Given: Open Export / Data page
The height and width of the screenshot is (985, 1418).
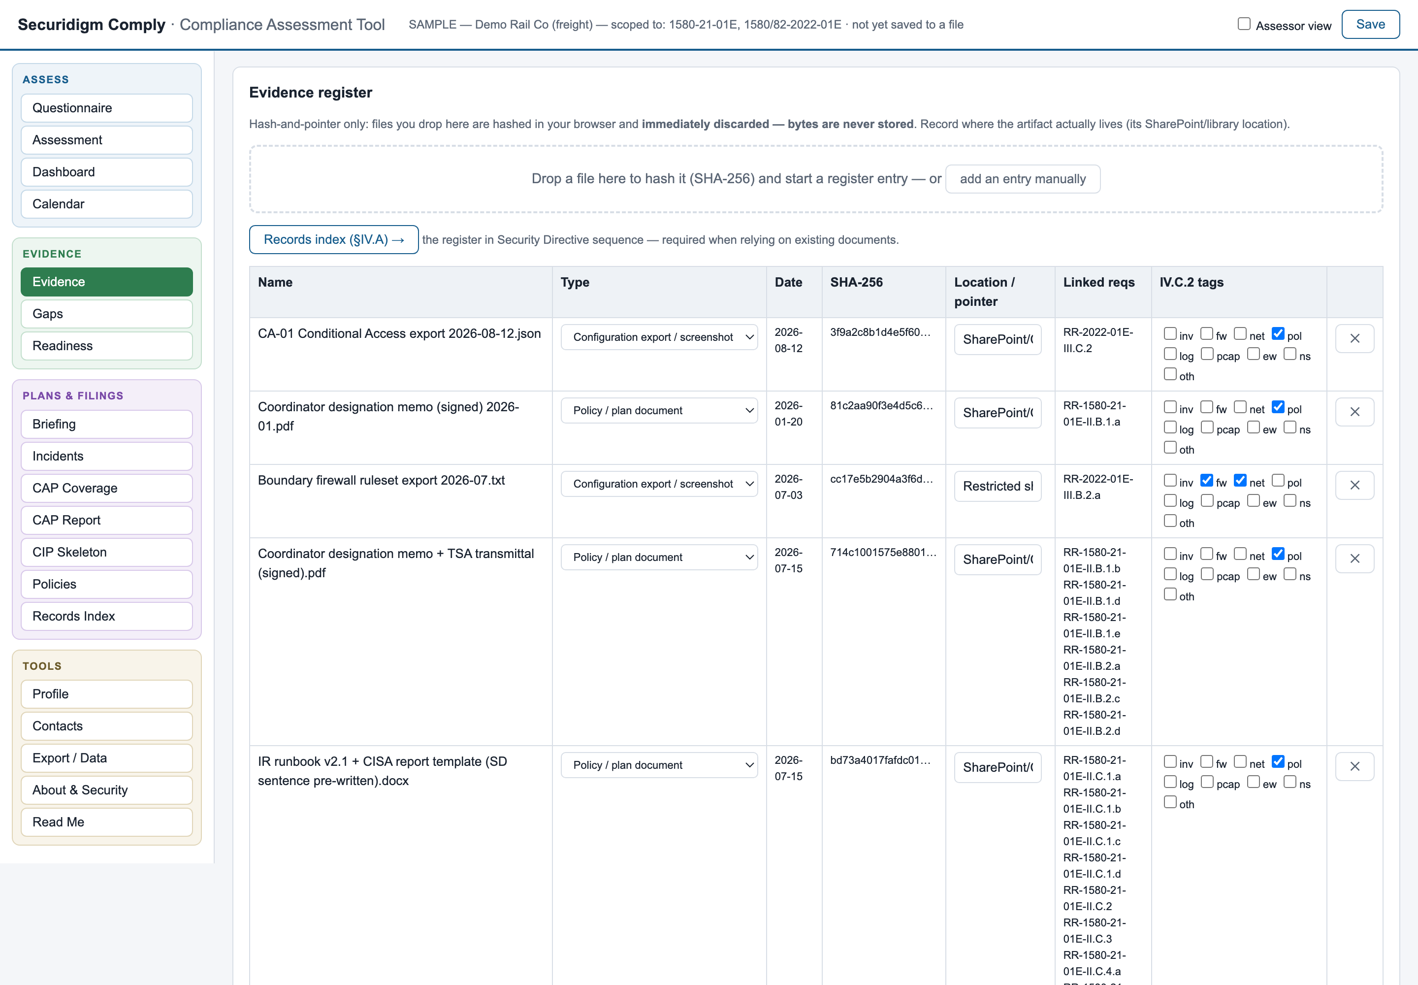Looking at the screenshot, I should pos(107,758).
